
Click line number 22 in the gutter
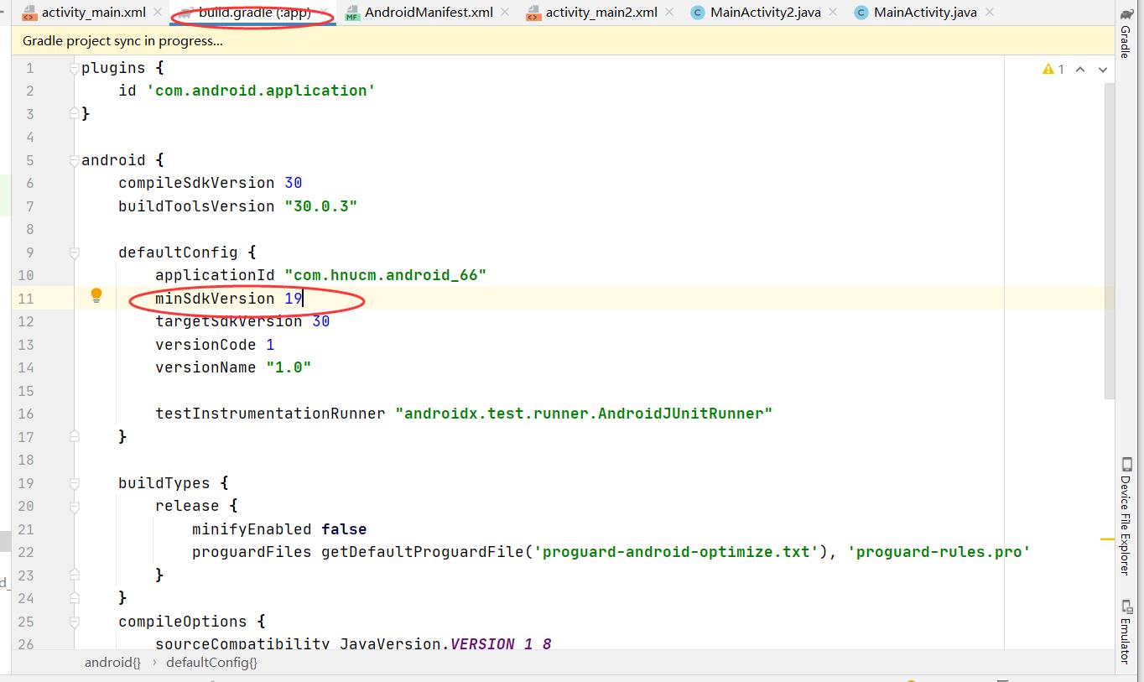(x=25, y=552)
